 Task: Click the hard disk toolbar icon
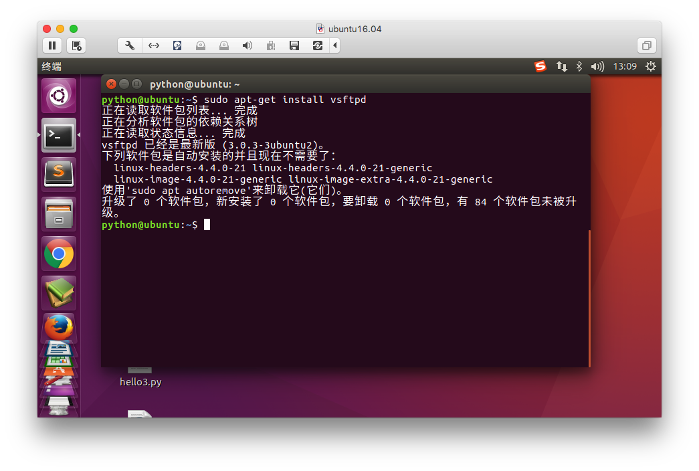click(177, 45)
